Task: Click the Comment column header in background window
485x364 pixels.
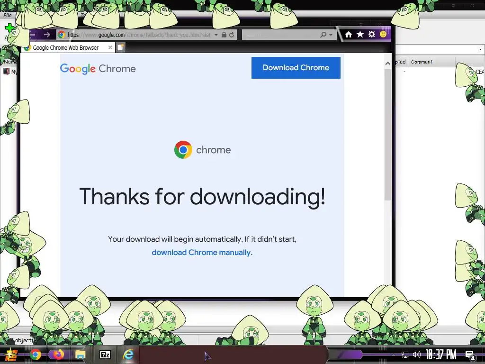Action: (x=422, y=62)
